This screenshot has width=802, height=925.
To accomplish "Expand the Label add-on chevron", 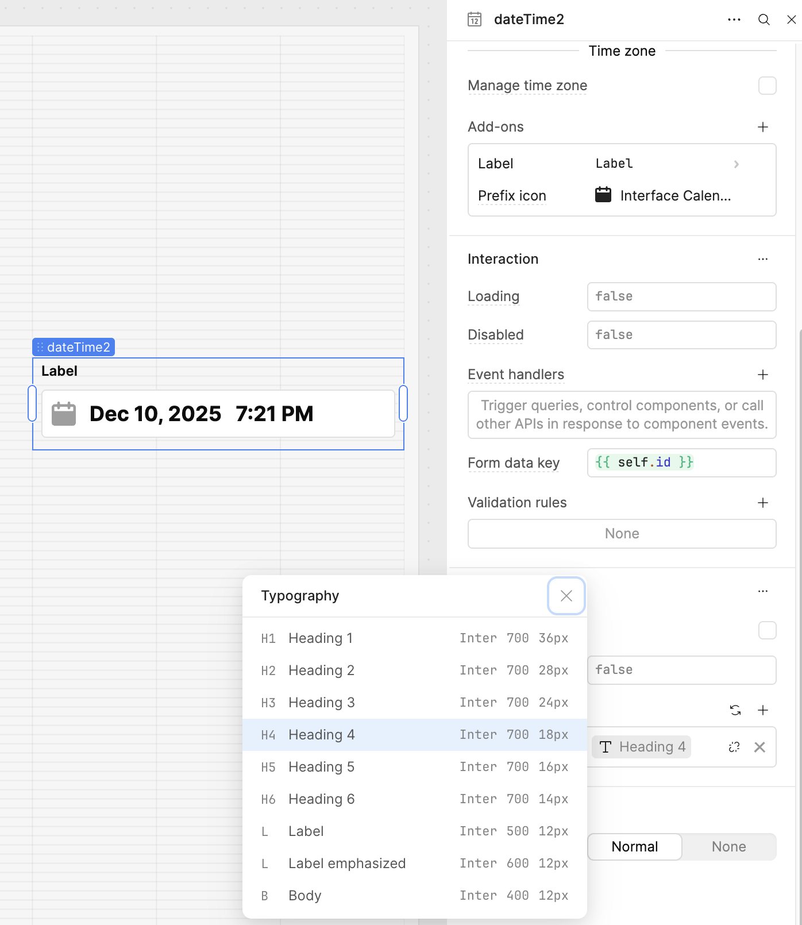I will click(736, 164).
